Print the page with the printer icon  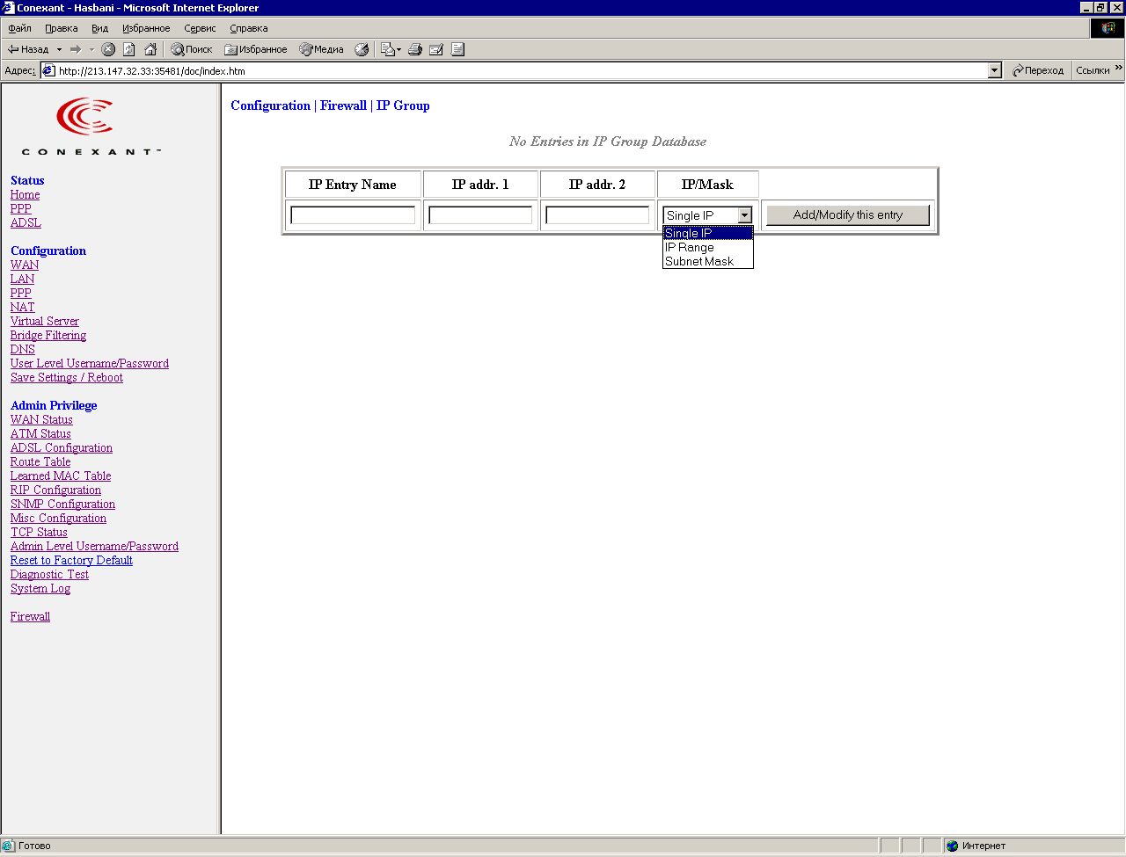[415, 49]
